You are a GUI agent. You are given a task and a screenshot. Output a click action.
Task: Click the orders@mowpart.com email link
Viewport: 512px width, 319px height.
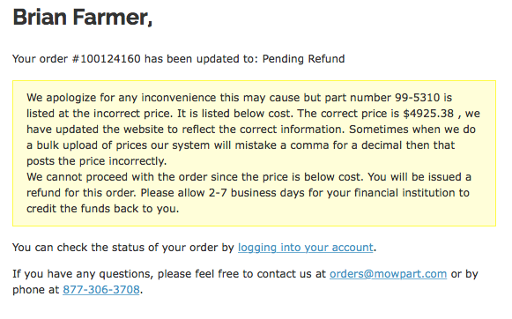pyautogui.click(x=388, y=273)
